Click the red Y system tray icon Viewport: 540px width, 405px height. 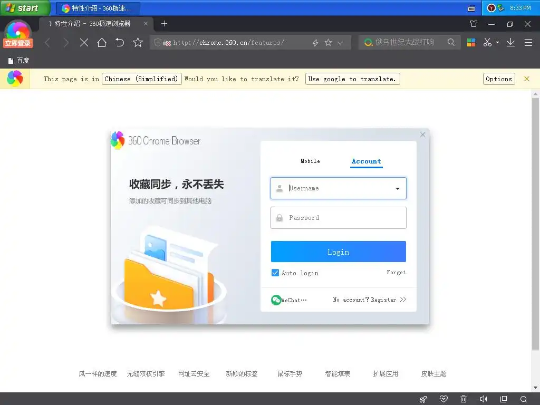point(491,8)
